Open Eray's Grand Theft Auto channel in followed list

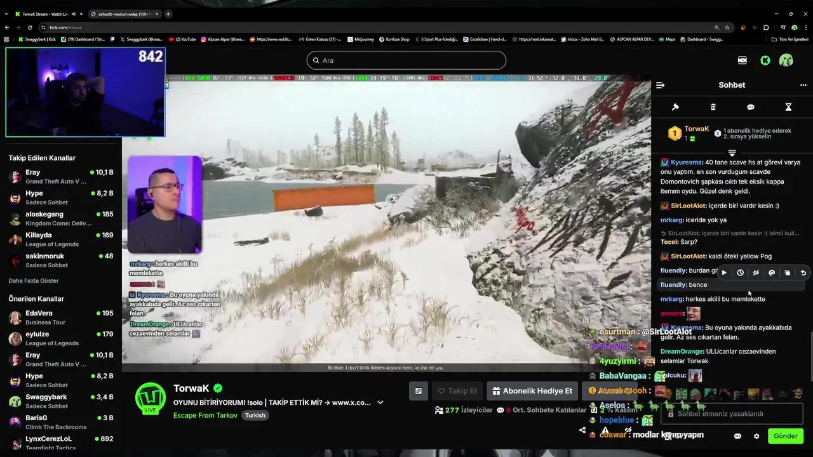pos(61,177)
